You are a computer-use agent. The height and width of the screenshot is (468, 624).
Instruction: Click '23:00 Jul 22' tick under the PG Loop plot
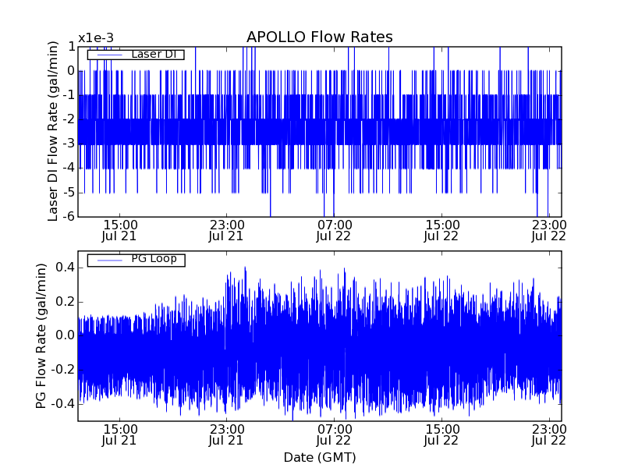click(549, 435)
